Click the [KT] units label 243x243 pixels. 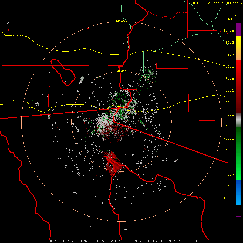click(x=231, y=19)
